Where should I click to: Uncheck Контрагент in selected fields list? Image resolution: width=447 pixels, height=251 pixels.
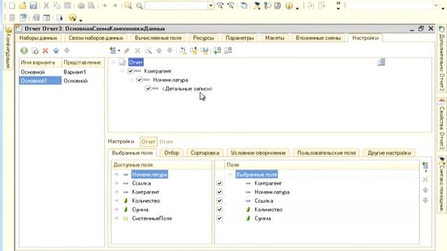click(219, 183)
